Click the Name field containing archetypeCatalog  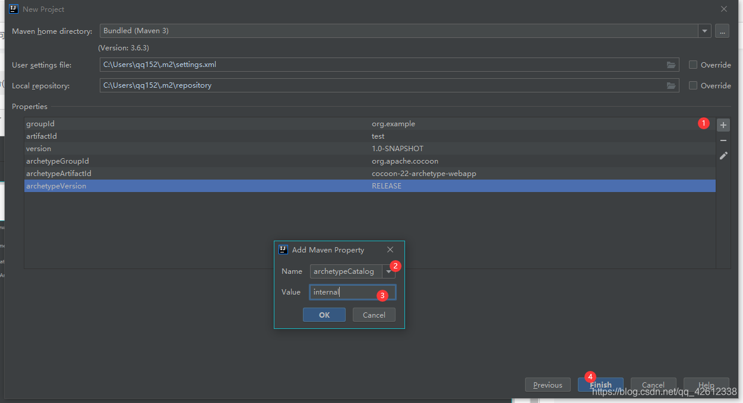point(346,271)
